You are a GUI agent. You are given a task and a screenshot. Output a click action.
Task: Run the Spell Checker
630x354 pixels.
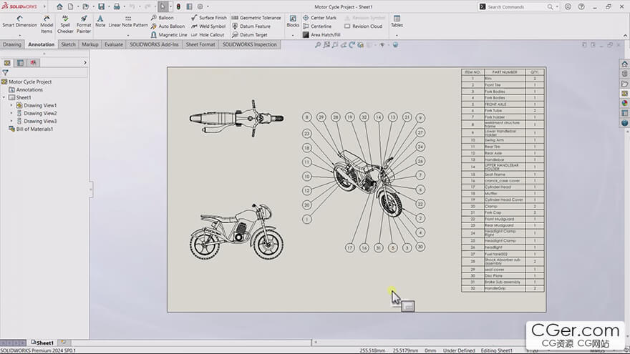point(65,24)
